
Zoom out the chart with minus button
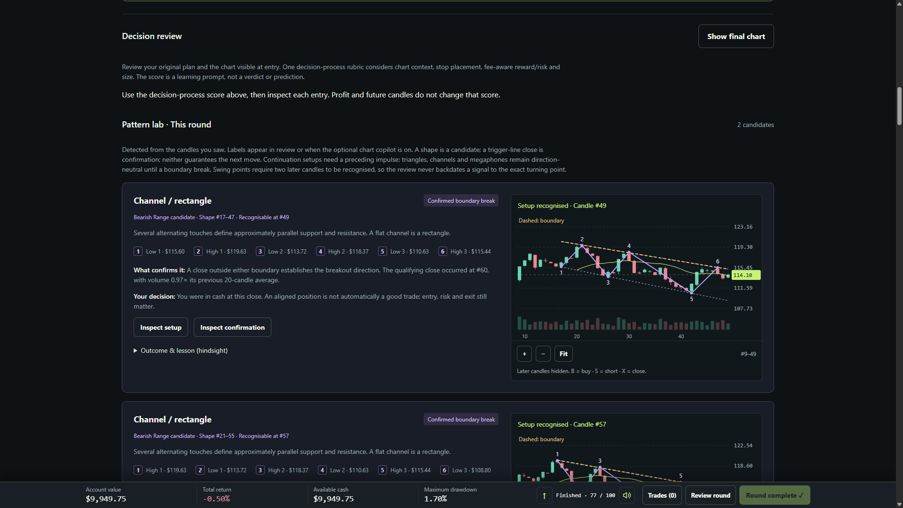coord(543,354)
